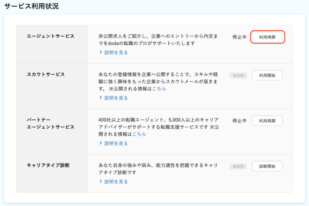Start the スカウトサービス with 利用開始

point(267,75)
